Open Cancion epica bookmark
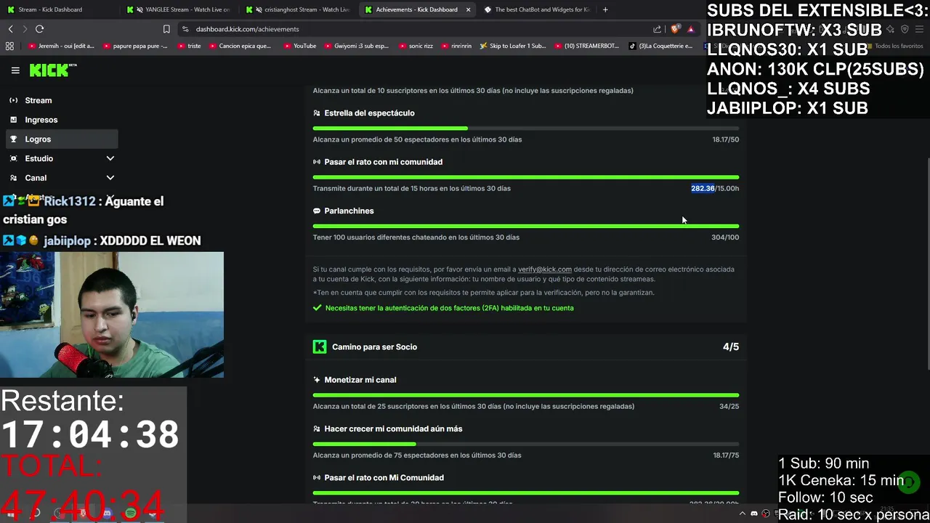Viewport: 930px width, 523px height. (x=240, y=46)
